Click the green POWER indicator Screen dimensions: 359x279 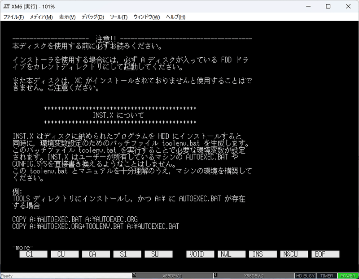pyautogui.click(x=348, y=276)
